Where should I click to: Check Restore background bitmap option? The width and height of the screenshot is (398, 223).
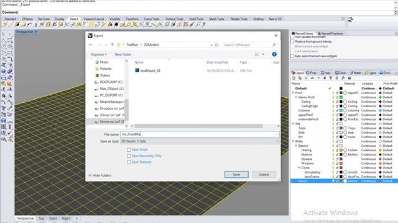pyautogui.click(x=292, y=42)
